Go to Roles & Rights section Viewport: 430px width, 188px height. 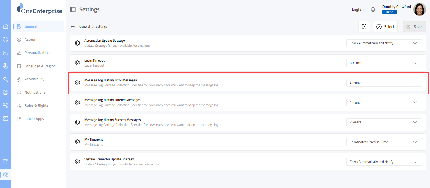coord(36,105)
